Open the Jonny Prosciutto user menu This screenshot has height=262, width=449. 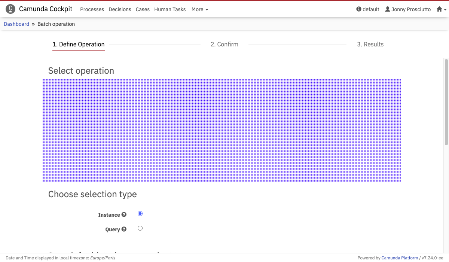point(408,9)
